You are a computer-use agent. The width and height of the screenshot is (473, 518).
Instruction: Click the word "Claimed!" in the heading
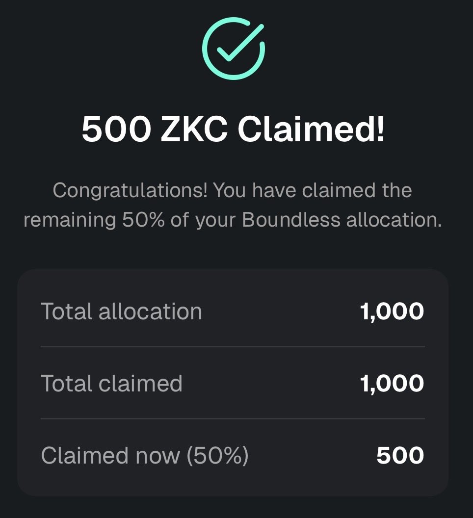pyautogui.click(x=312, y=129)
